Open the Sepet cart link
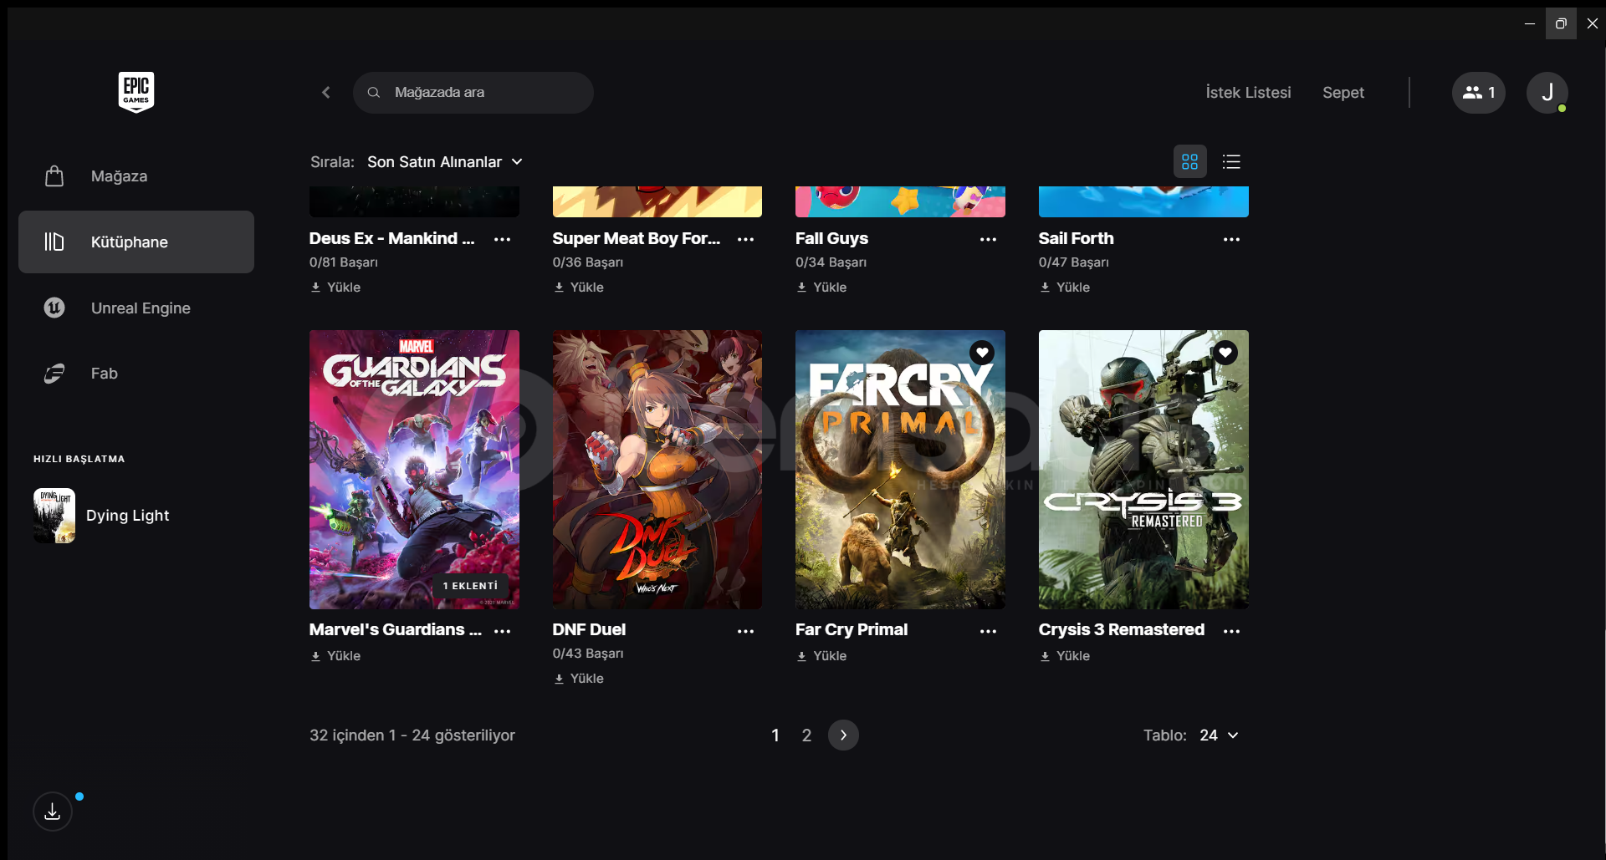Image resolution: width=1606 pixels, height=860 pixels. pos(1343,93)
